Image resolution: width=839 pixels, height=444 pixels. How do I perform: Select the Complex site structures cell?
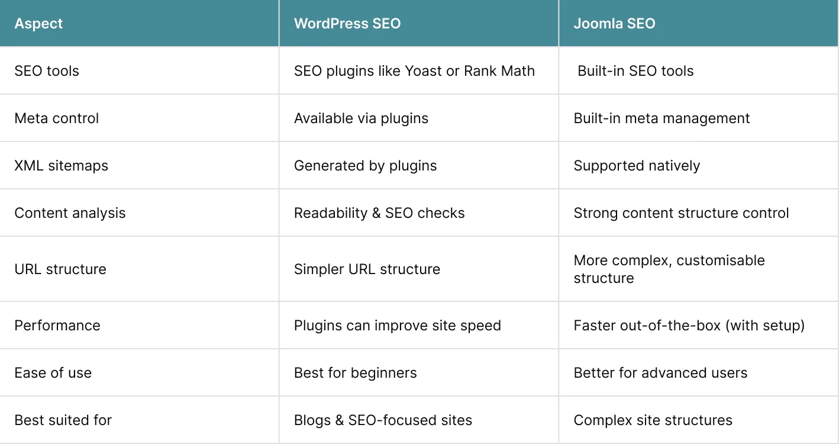(x=653, y=420)
